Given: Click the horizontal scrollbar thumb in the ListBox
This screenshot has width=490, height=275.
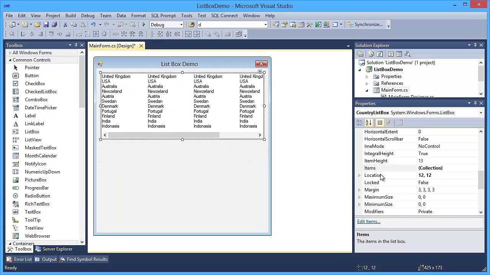Looking at the screenshot, I should coord(164,135).
